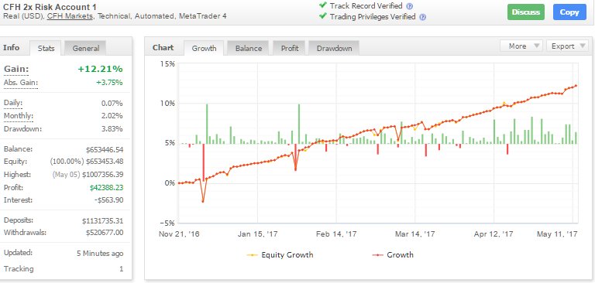Click the Track Record Verified help icon
This screenshot has height=283, width=595.
409,6
